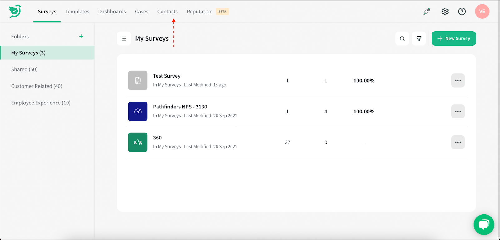Open the Reputation tab
This screenshot has height=240, width=500.
coord(200,12)
